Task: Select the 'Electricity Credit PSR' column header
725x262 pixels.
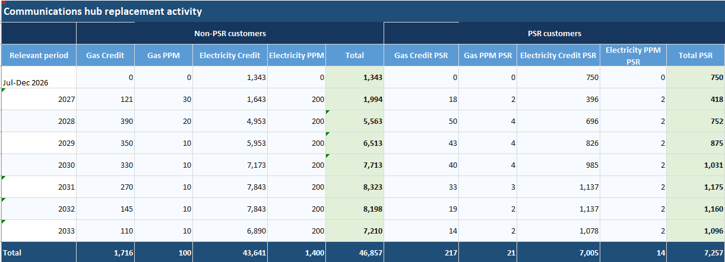Action: [x=558, y=55]
